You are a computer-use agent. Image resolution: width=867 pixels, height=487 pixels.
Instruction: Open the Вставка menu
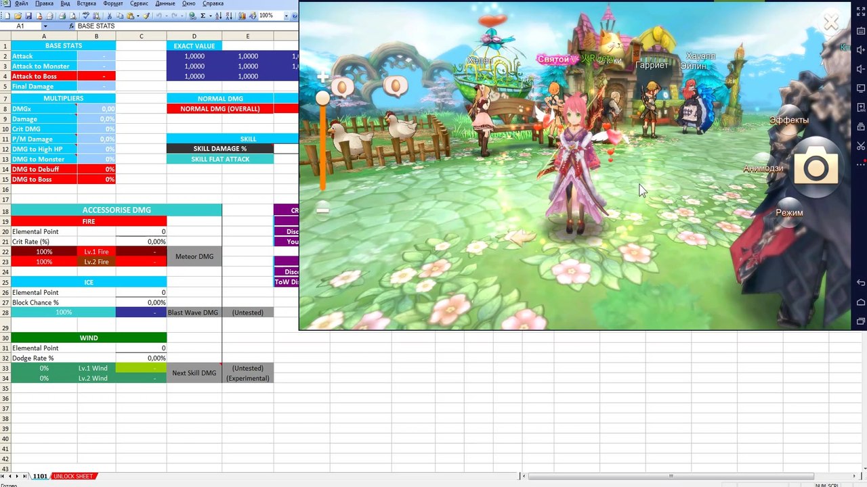86,3
